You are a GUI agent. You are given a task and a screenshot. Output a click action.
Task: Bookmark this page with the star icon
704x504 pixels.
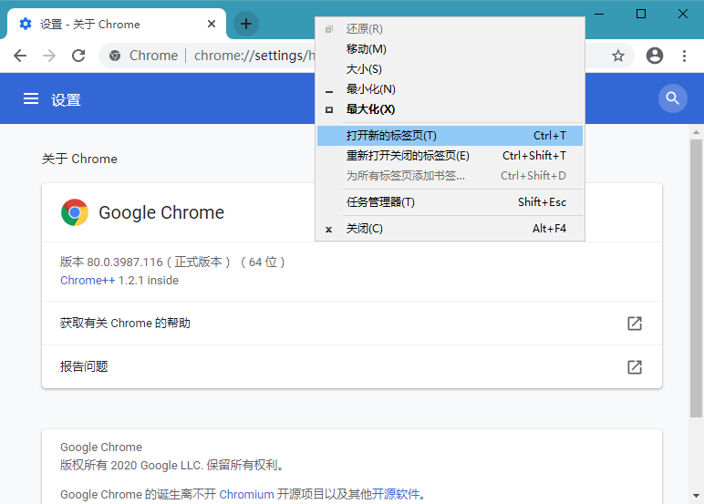click(618, 56)
